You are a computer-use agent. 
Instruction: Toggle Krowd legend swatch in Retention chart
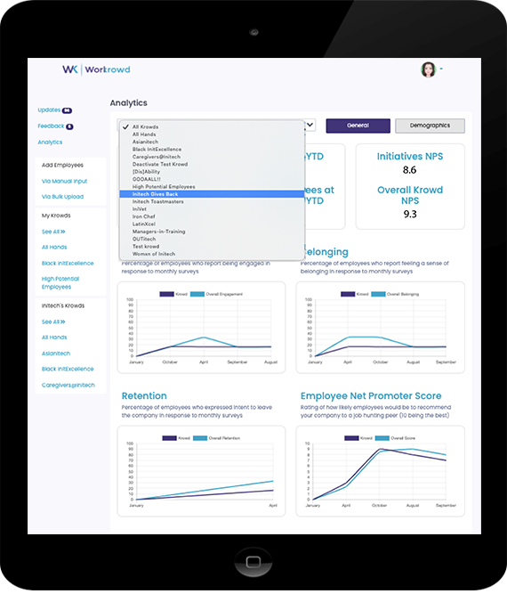(170, 438)
